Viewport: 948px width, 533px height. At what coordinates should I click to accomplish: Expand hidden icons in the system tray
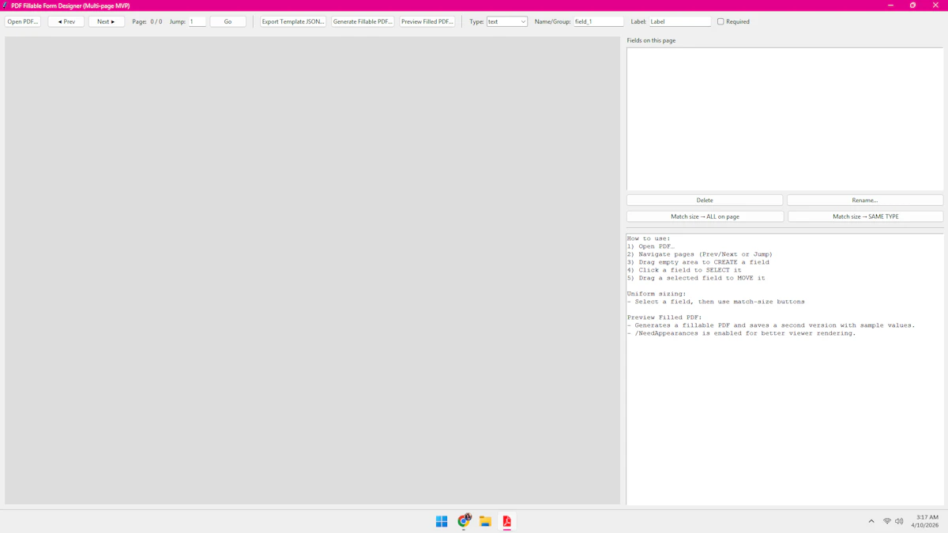(x=871, y=521)
